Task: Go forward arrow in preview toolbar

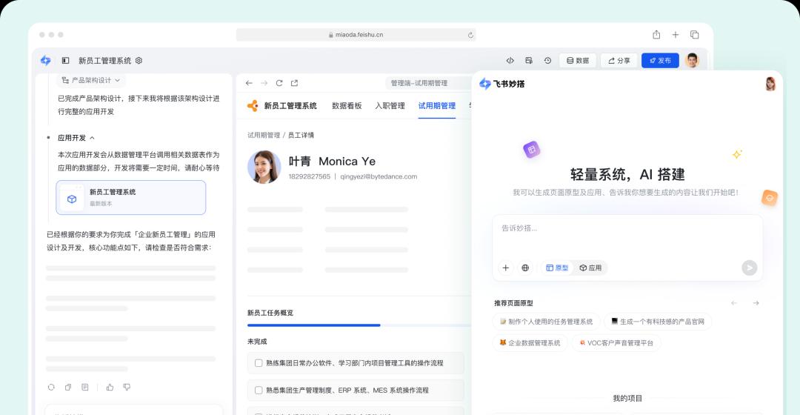Action: click(x=264, y=83)
